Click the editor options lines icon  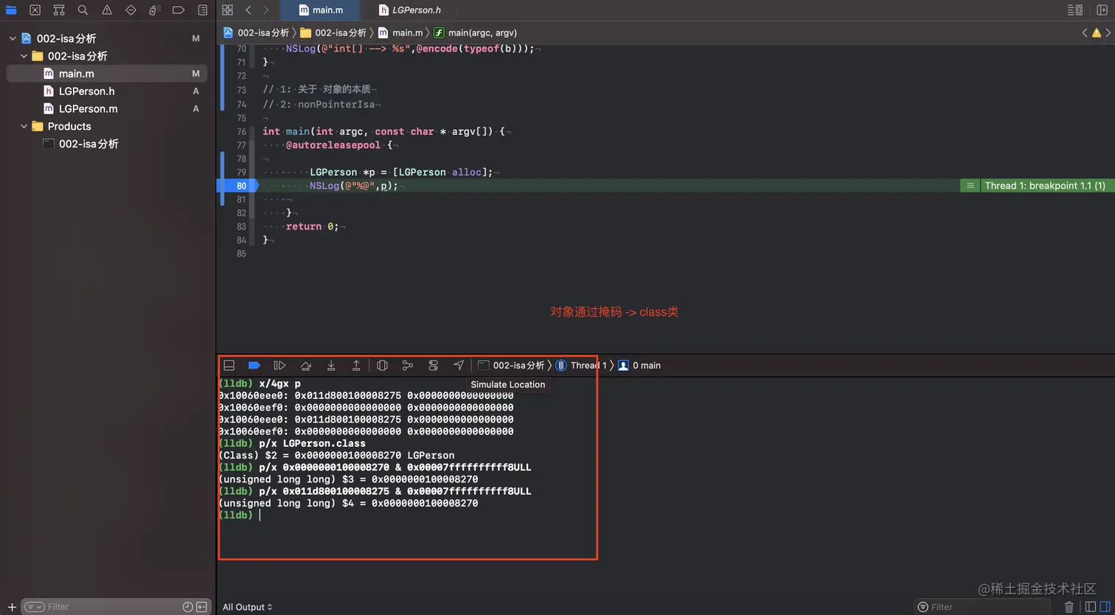(x=1075, y=10)
